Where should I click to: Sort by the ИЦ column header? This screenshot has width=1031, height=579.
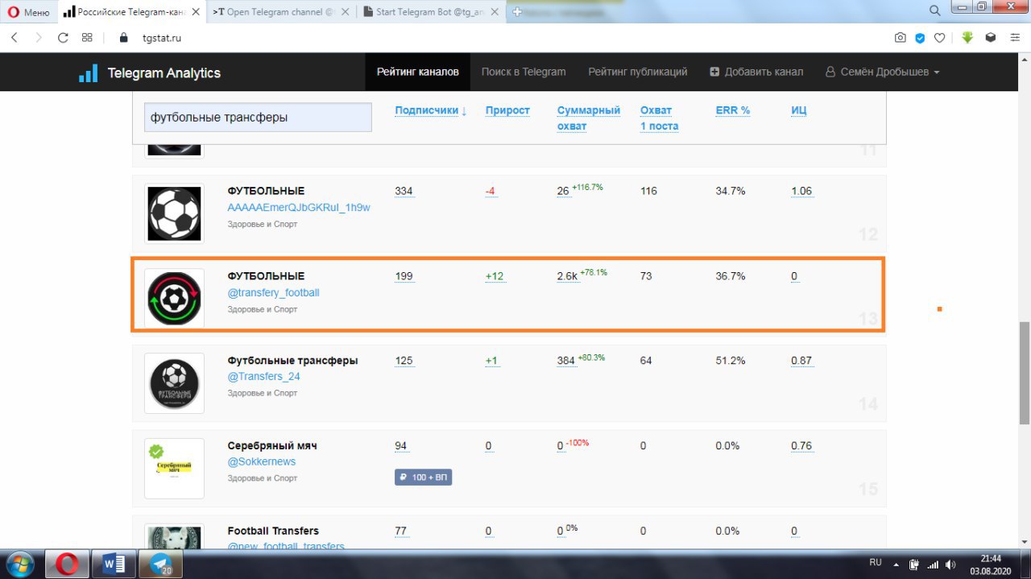(799, 110)
